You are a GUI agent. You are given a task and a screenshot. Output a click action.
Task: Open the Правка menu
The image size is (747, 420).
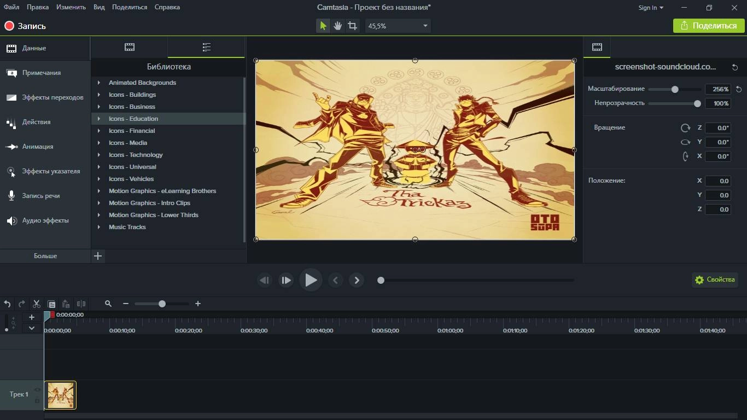pos(38,7)
